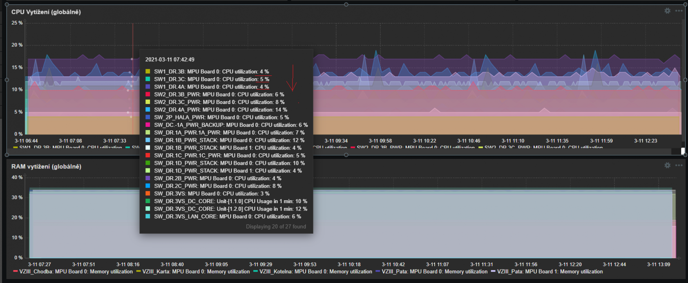Viewport: 688px width, 283px height.
Task: Click bottom-center resize handle of CPU widget
Action: click(346, 155)
